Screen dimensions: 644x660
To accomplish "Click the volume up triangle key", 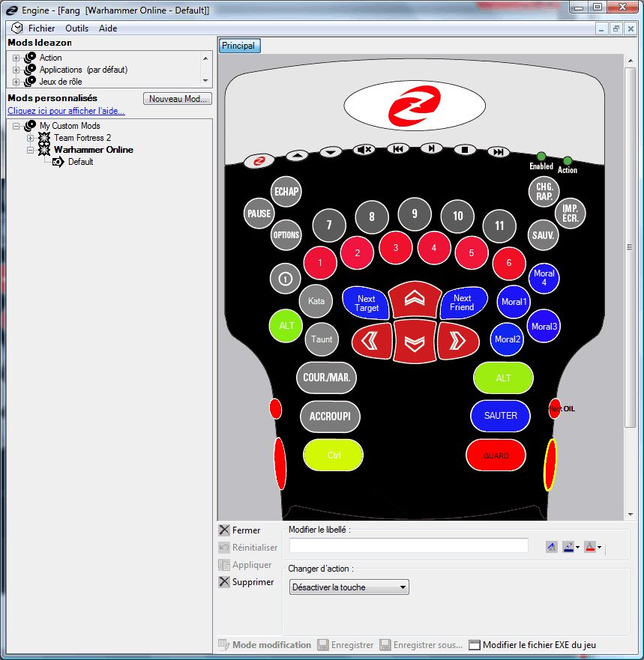I will pos(297,156).
